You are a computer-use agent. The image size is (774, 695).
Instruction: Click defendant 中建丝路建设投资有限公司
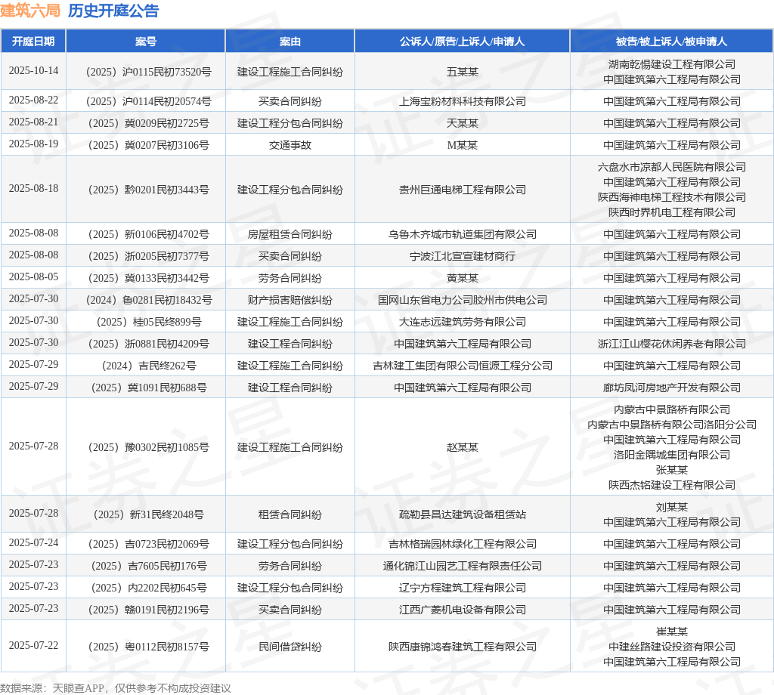[x=672, y=647]
